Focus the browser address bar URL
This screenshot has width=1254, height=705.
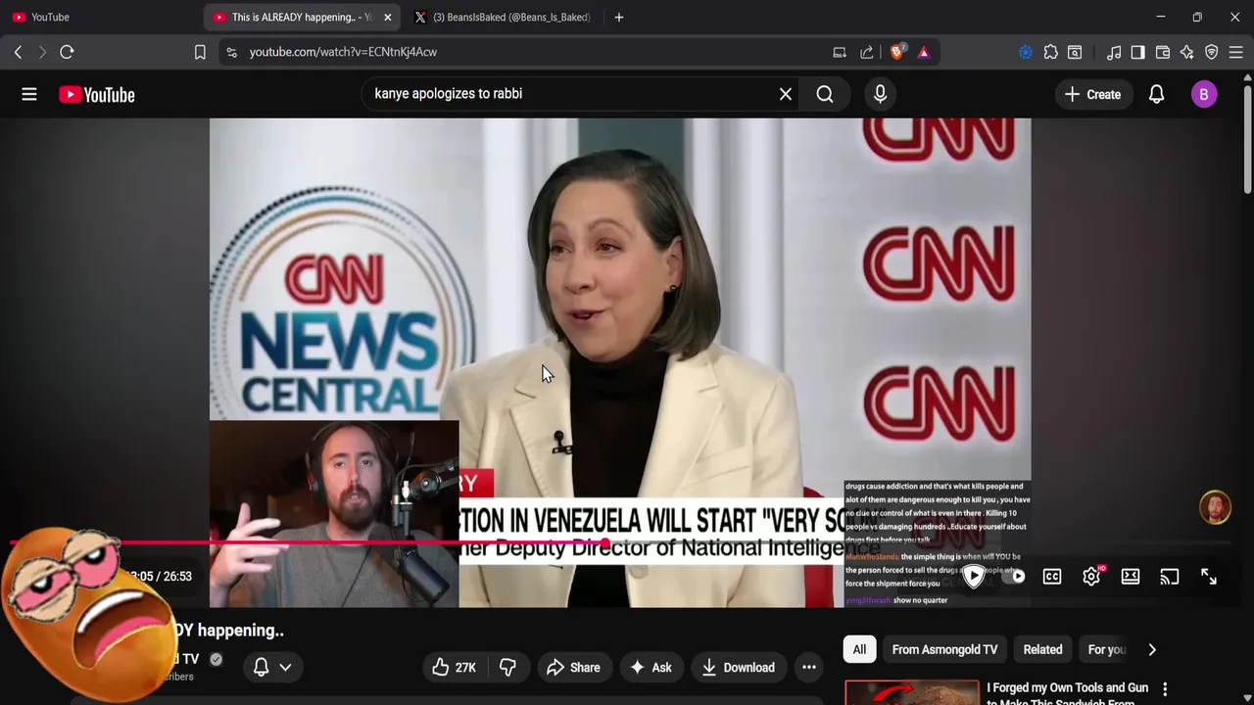tap(343, 52)
